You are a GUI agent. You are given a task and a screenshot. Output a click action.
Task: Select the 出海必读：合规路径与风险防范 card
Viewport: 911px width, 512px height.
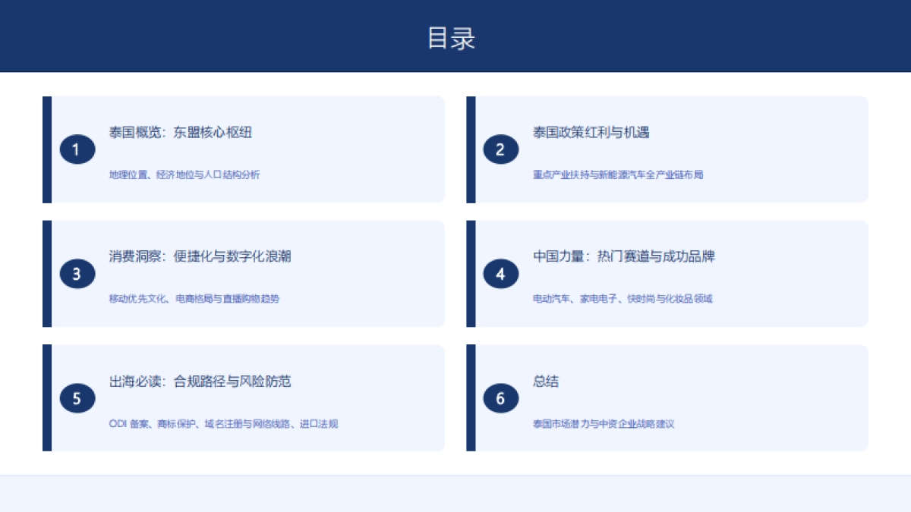[x=243, y=397]
